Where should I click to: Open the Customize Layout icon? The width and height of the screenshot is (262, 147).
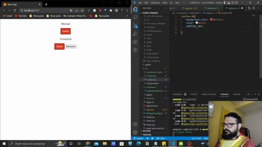(x=236, y=2)
